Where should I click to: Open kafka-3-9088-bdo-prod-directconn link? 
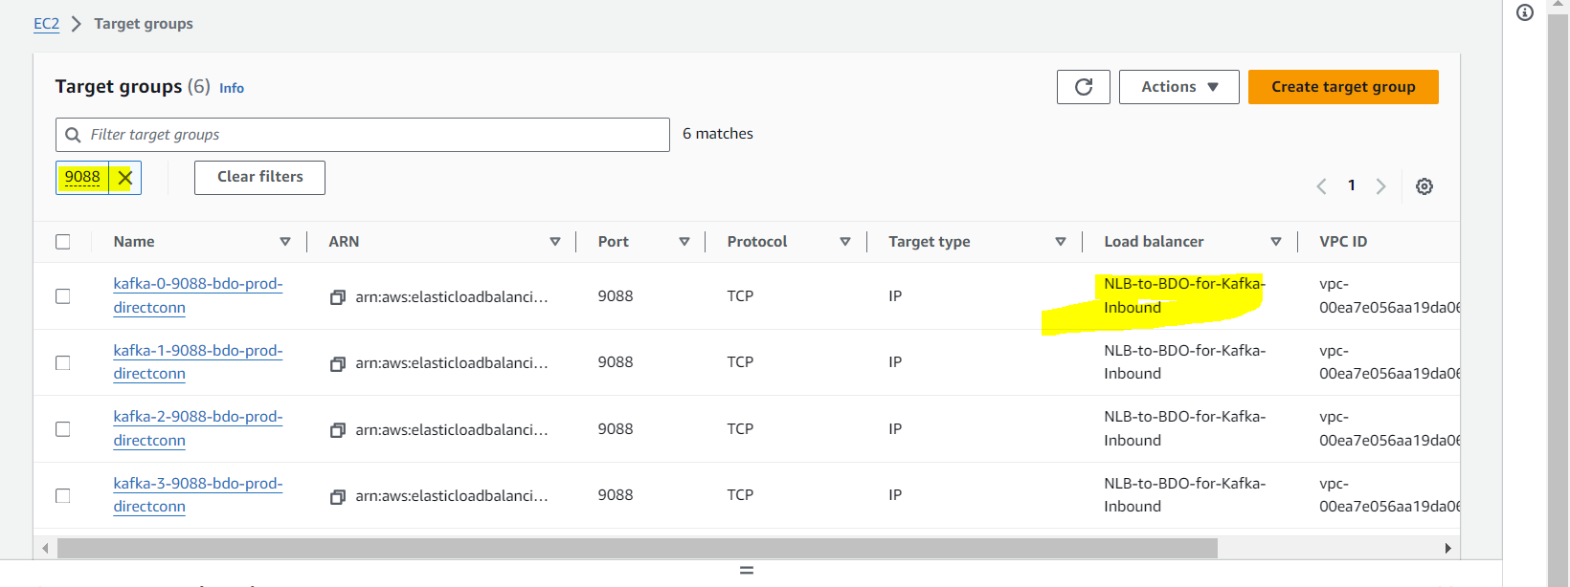198,495
